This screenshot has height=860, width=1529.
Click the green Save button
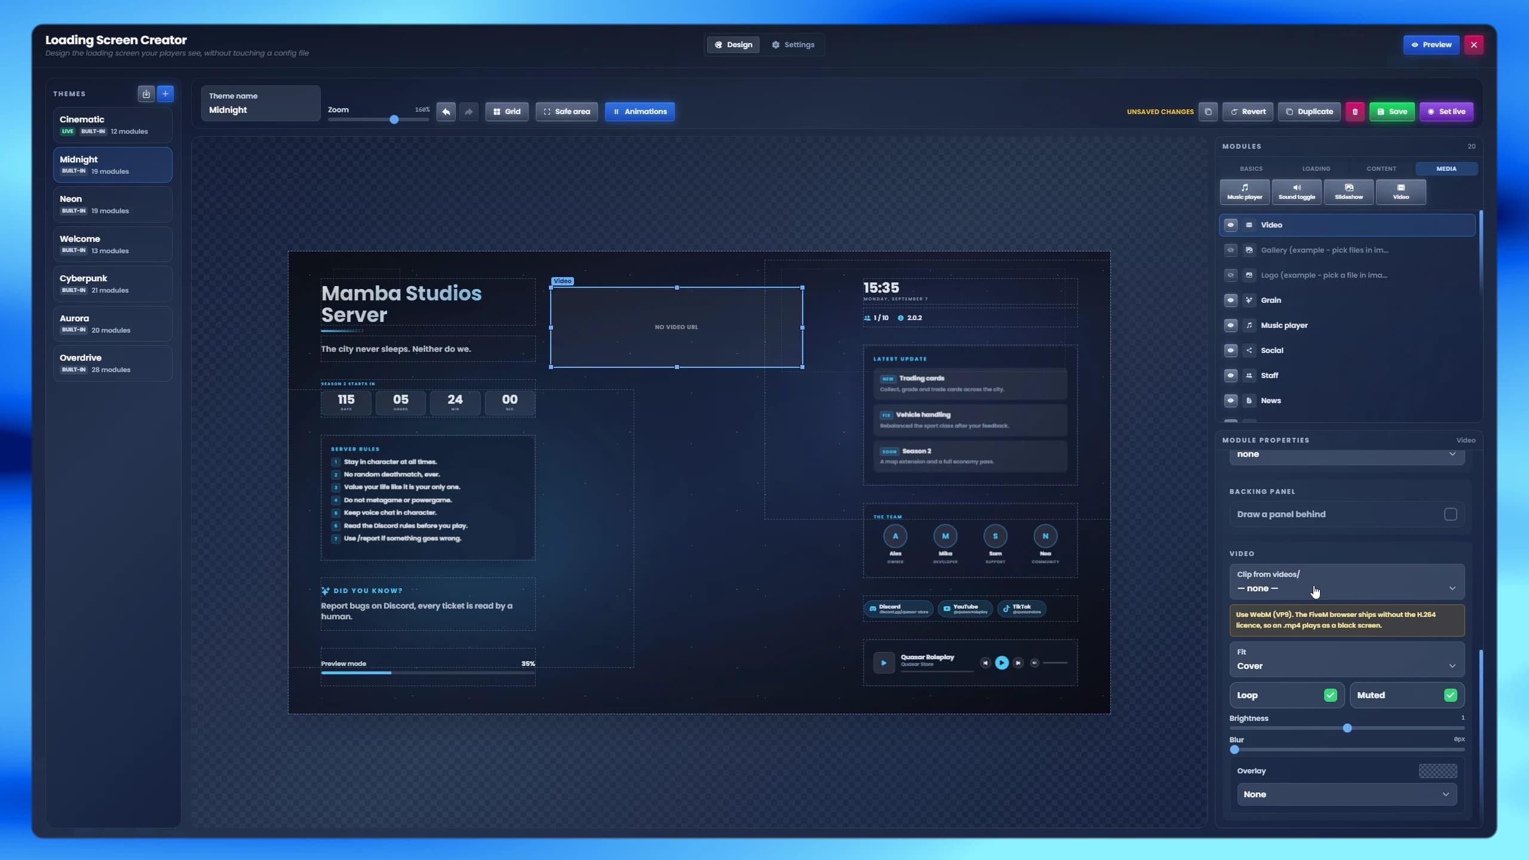click(x=1392, y=112)
